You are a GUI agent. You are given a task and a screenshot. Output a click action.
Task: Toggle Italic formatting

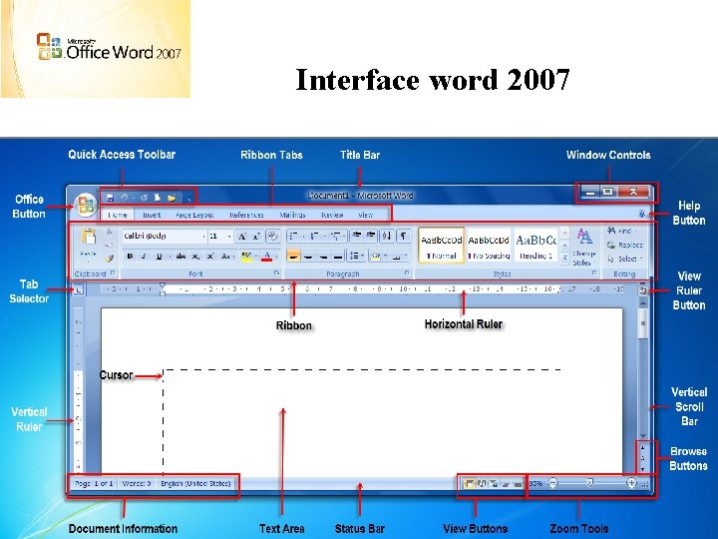click(145, 257)
